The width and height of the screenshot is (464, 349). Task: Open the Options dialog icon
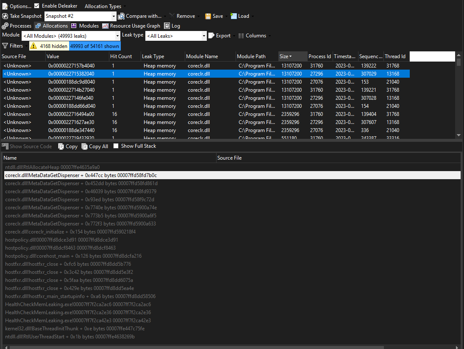coord(5,6)
